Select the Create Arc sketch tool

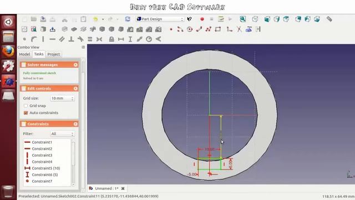(180, 29)
